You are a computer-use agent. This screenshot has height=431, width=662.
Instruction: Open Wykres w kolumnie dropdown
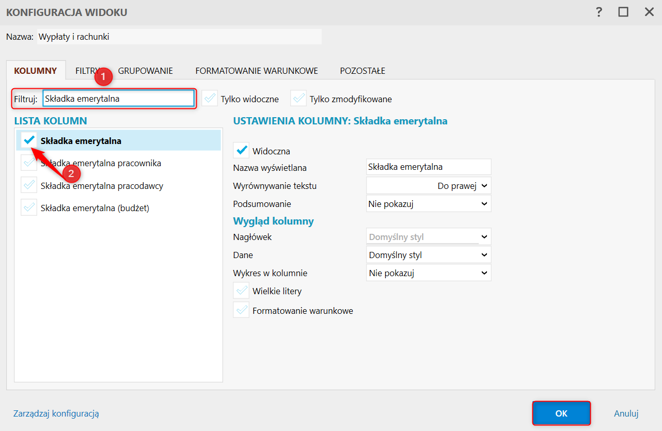(429, 273)
